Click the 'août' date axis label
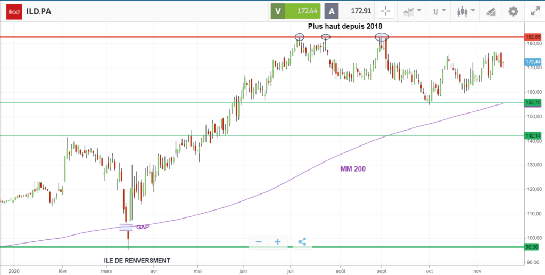This screenshot has width=545, height=275. (340, 270)
